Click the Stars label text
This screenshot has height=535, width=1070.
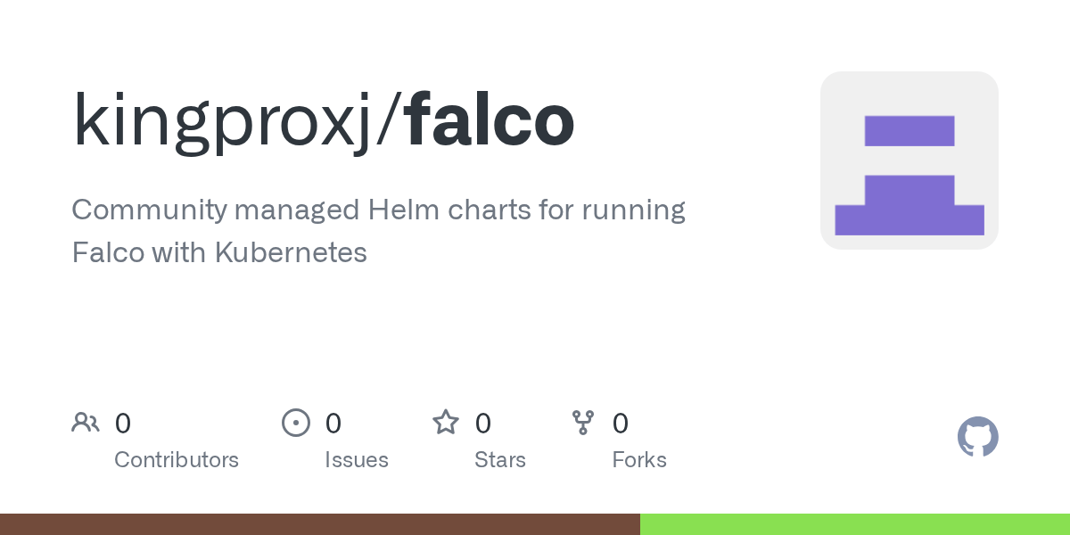click(x=500, y=460)
